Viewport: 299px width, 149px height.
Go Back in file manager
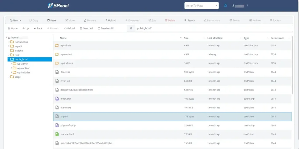tap(38, 28)
